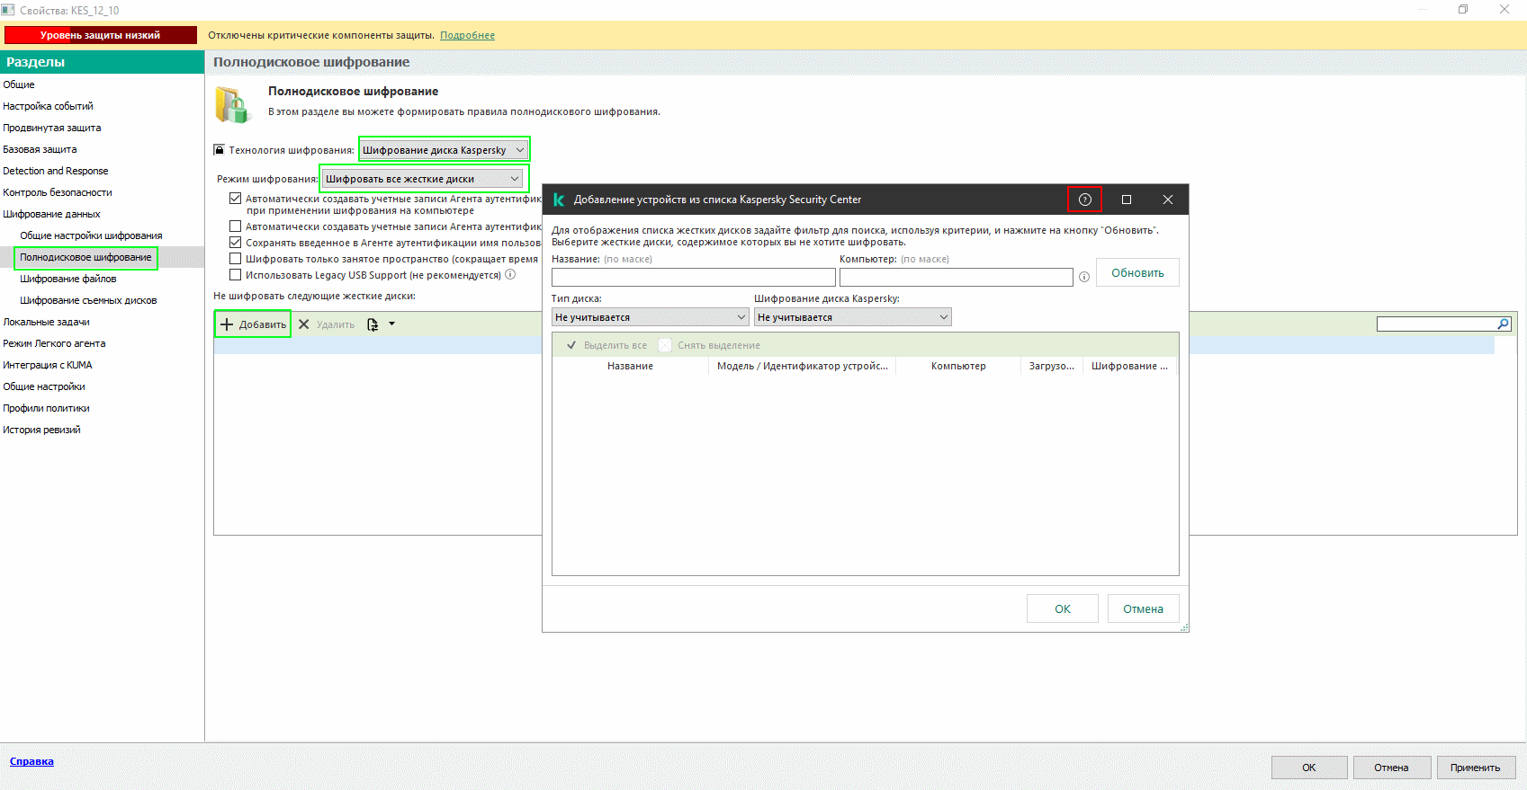
Task: Click the Компьютер column header
Action: [x=958, y=366]
